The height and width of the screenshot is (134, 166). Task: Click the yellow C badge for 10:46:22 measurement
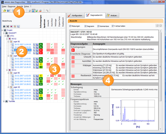(41, 64)
